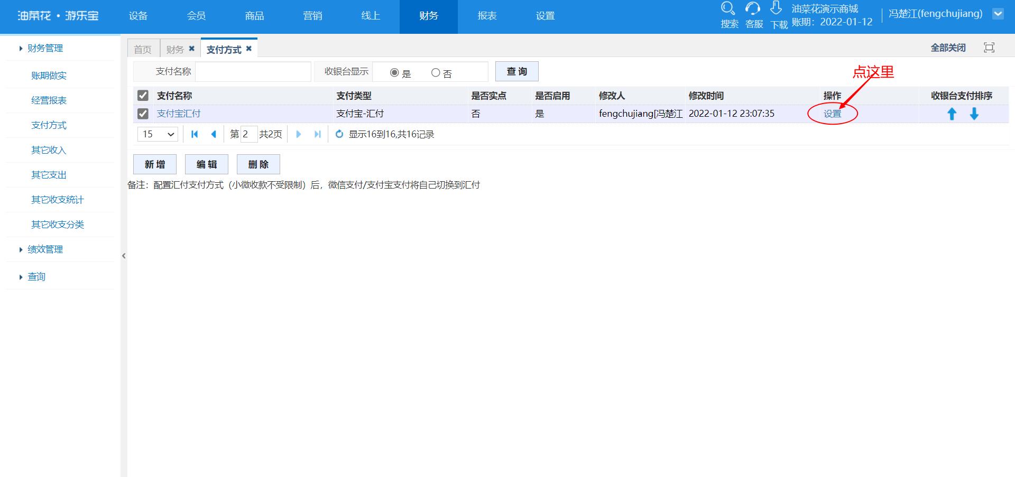Close the 支付方式 tab with its x
1015x477 pixels.
click(x=248, y=49)
